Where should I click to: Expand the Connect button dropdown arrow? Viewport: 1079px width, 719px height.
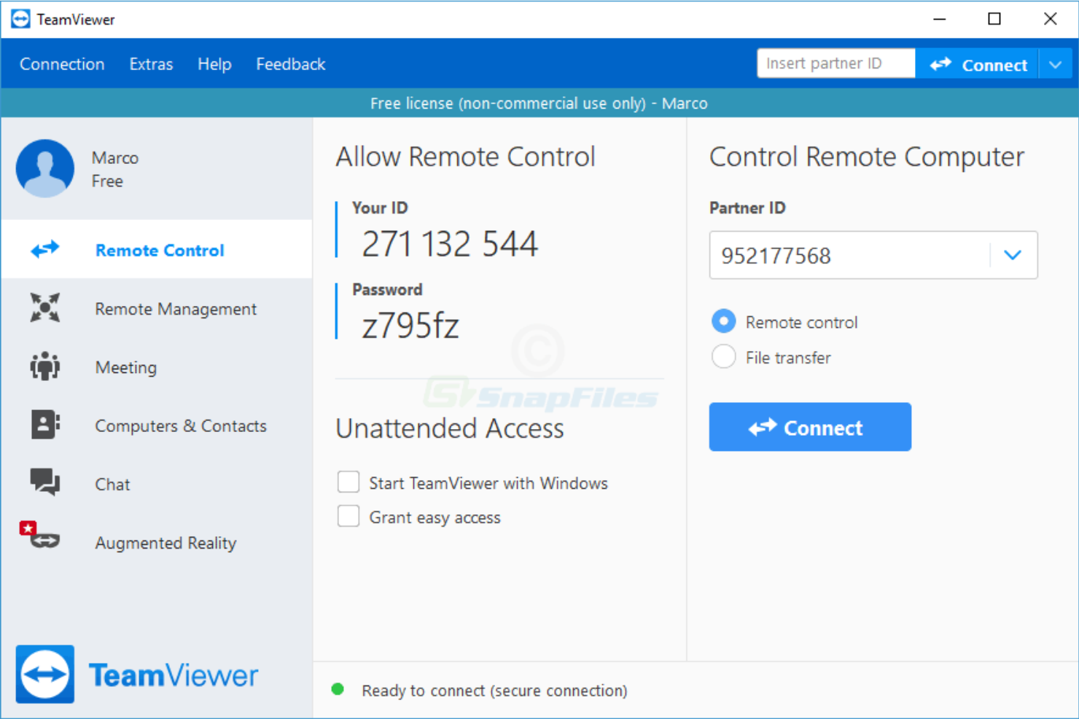pyautogui.click(x=1055, y=64)
